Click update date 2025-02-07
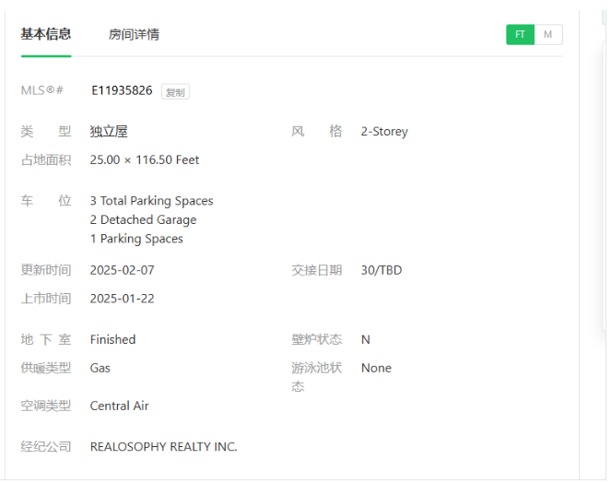 point(122,270)
